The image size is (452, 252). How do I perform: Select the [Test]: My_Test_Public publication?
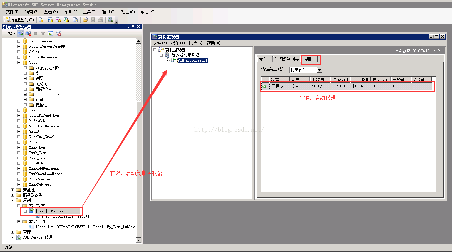click(x=57, y=211)
